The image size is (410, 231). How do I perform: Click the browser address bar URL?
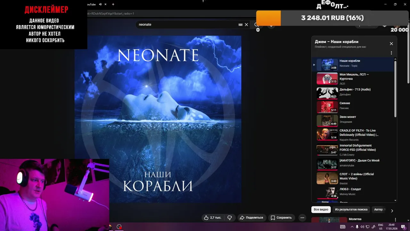tap(111, 14)
